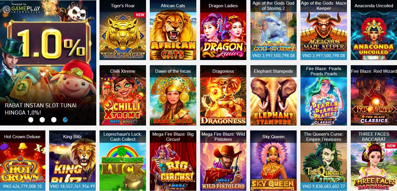Select Dawn of the Incas game
The image size is (397, 191).
[173, 95]
